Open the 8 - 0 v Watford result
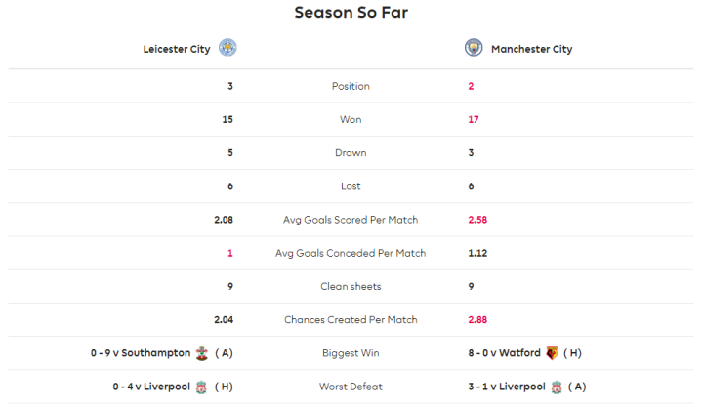This screenshot has height=407, width=703. pyautogui.click(x=505, y=352)
